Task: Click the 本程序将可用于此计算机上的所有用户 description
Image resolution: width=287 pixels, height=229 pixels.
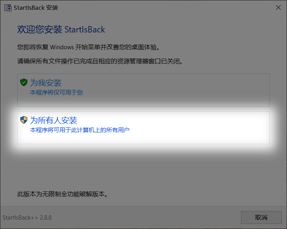Action: click(80, 130)
